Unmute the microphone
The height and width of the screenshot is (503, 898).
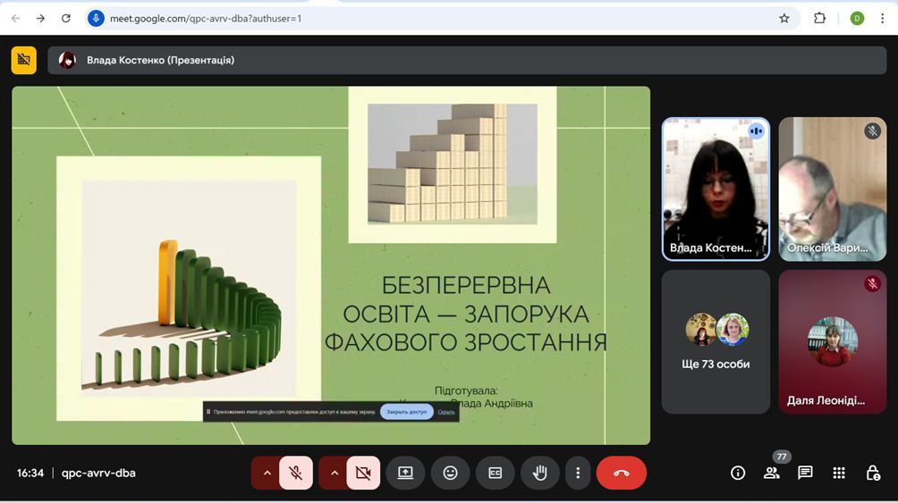point(296,473)
